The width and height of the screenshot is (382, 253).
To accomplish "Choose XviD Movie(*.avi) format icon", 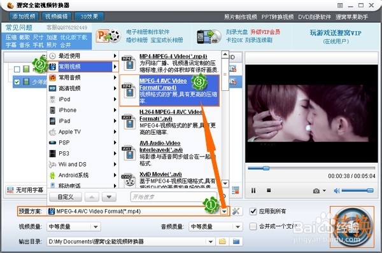I will [x=129, y=181].
